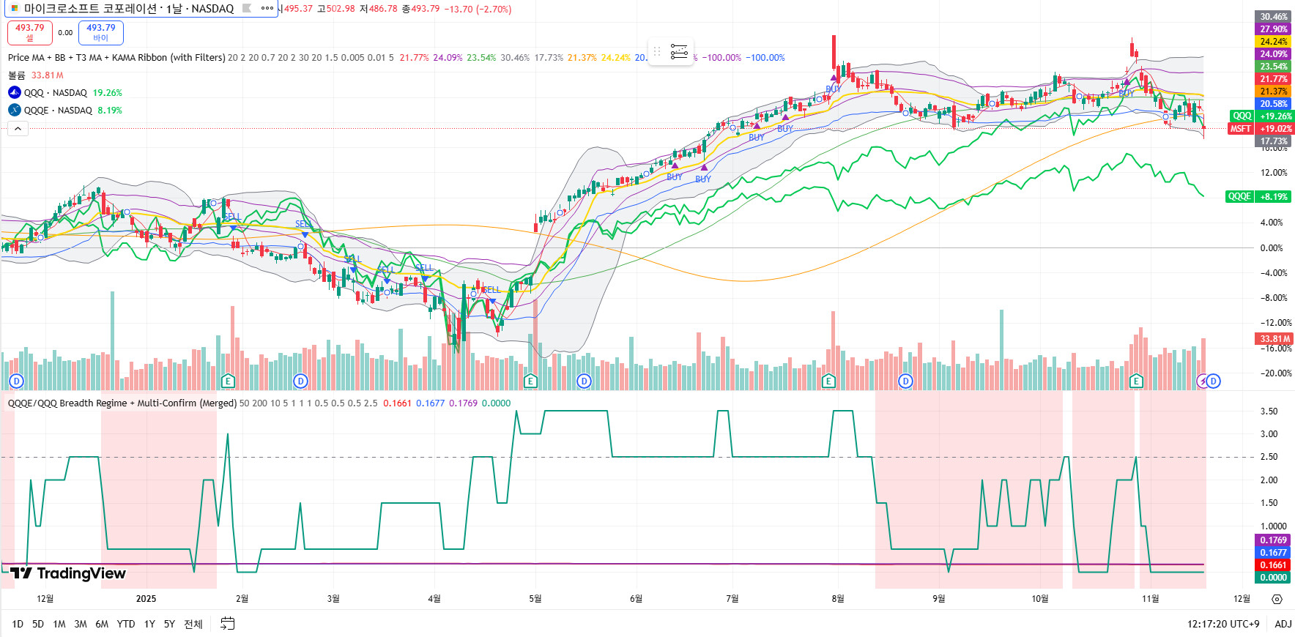The image size is (1295, 637).
Task: Click the earnings E marker just before 5월
Action: coord(530,381)
